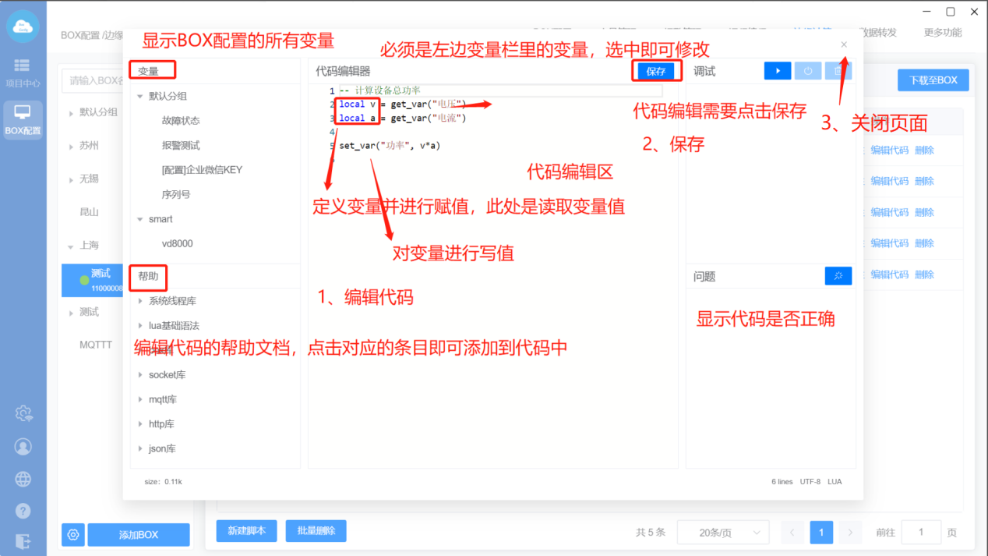This screenshot has width=988, height=556.
Task: Select the vd8000 variable in the tree
Action: click(x=177, y=243)
